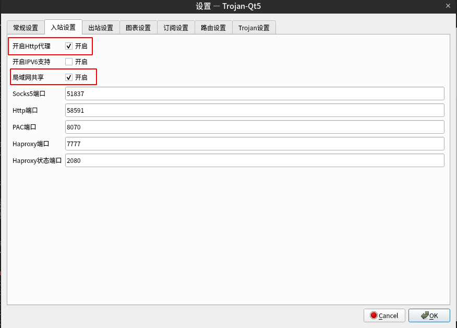Close the Trojan-Qt5 settings window

448,6
